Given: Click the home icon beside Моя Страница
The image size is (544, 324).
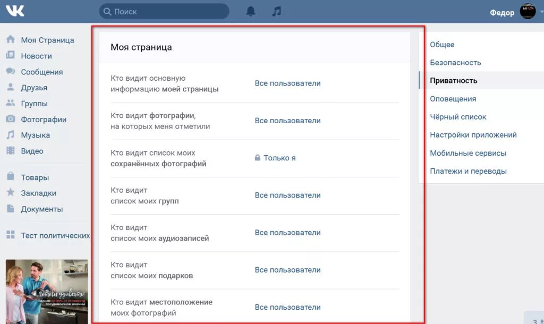Looking at the screenshot, I should [11, 39].
